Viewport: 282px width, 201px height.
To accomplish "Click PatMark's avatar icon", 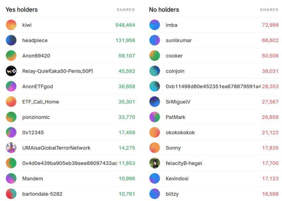I will pyautogui.click(x=155, y=117).
